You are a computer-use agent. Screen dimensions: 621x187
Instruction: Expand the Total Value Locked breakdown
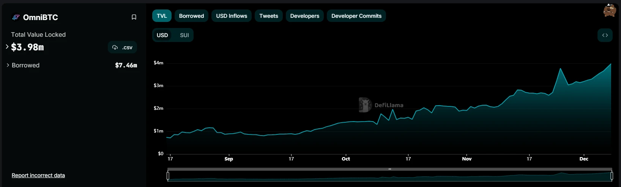pyautogui.click(x=7, y=47)
